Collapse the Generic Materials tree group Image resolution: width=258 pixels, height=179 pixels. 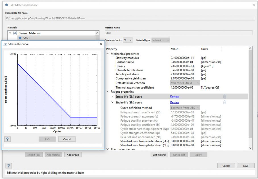(x=10, y=33)
